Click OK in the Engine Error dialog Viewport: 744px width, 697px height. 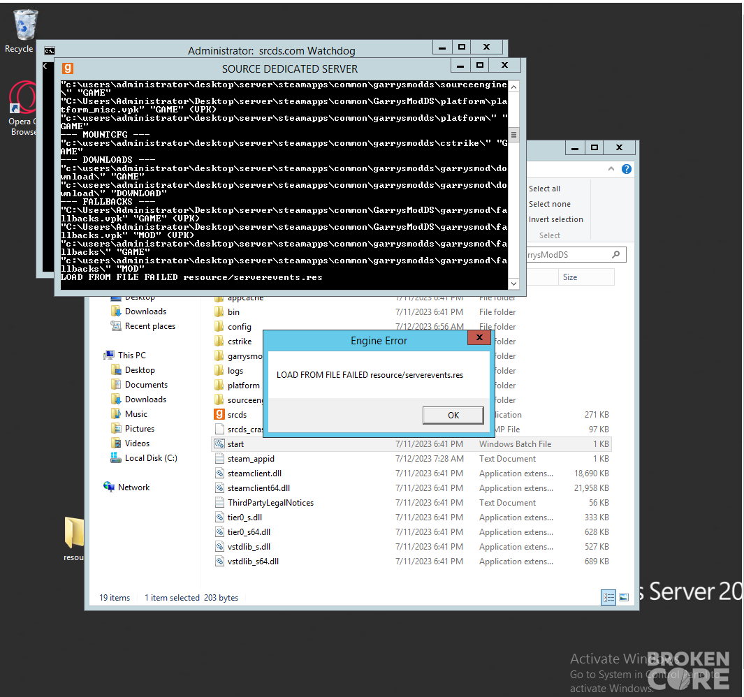[x=453, y=415]
